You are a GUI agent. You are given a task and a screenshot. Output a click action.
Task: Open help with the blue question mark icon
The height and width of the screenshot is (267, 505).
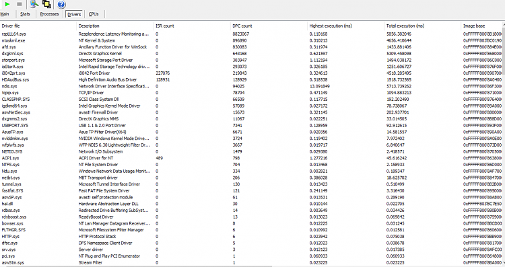coord(61,5)
